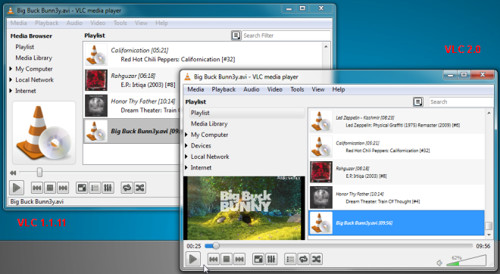Click total time 09:56 label beside seek bar
Screen dimensions: 500x274
click(x=483, y=246)
